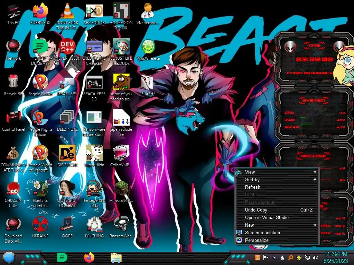Image resolution: width=354 pixels, height=265 pixels.
Task: Launch Firefox from the taskbar
Action: [x=89, y=257]
